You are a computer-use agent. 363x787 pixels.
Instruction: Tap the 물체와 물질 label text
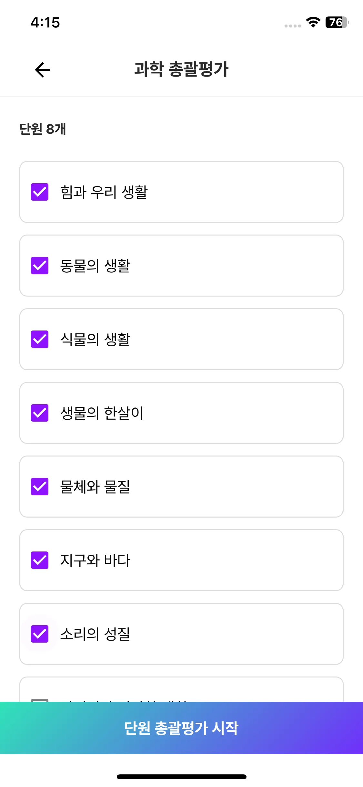95,487
